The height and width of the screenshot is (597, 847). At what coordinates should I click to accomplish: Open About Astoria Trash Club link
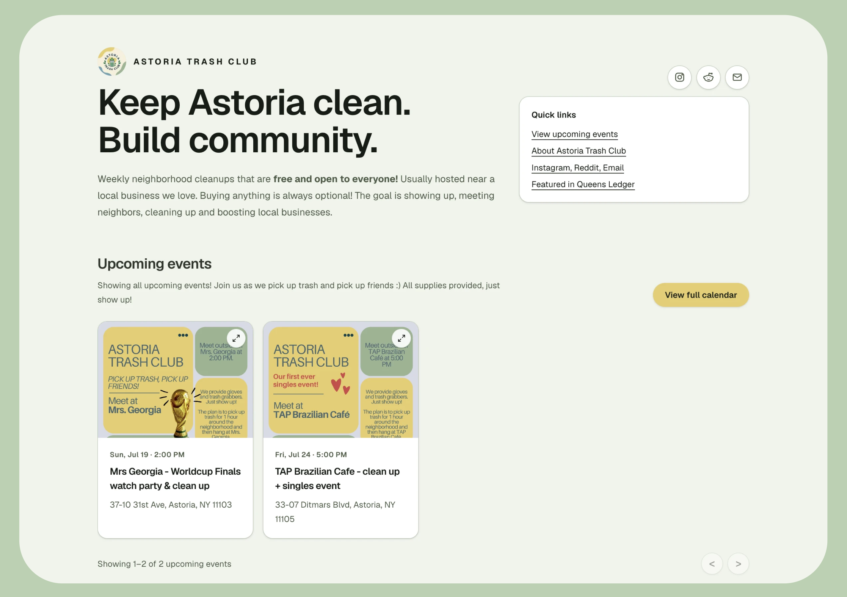579,151
